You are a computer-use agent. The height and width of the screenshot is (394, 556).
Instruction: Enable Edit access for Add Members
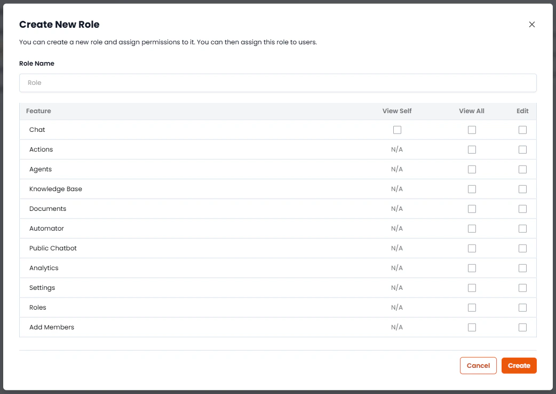[522, 327]
